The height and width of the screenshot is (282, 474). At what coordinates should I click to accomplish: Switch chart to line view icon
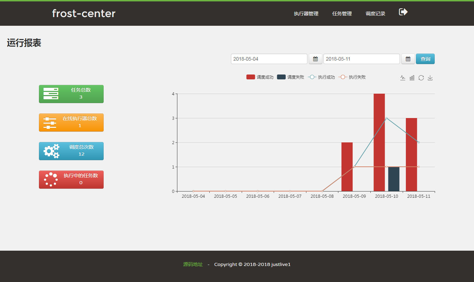403,78
